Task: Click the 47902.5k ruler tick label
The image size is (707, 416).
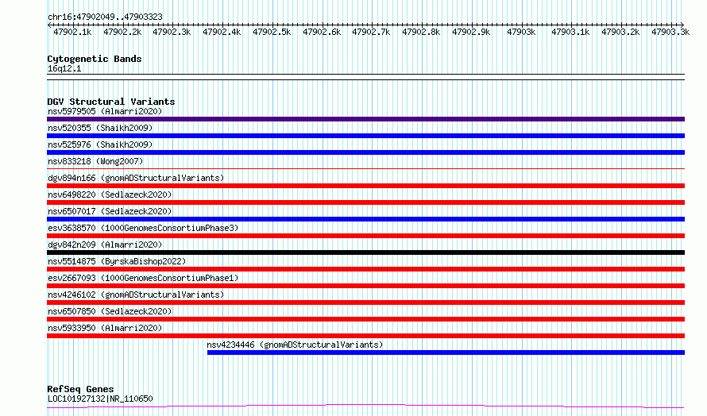Action: pyautogui.click(x=272, y=32)
